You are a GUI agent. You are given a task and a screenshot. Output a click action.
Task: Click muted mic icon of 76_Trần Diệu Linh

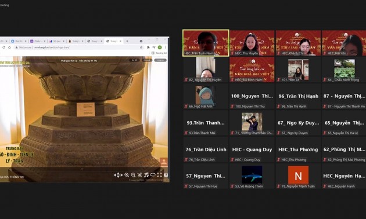186,160
